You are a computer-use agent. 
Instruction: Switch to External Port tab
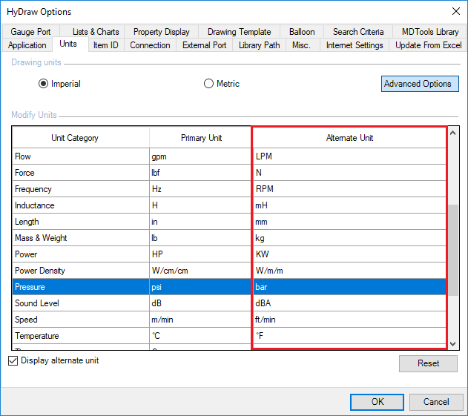point(205,45)
